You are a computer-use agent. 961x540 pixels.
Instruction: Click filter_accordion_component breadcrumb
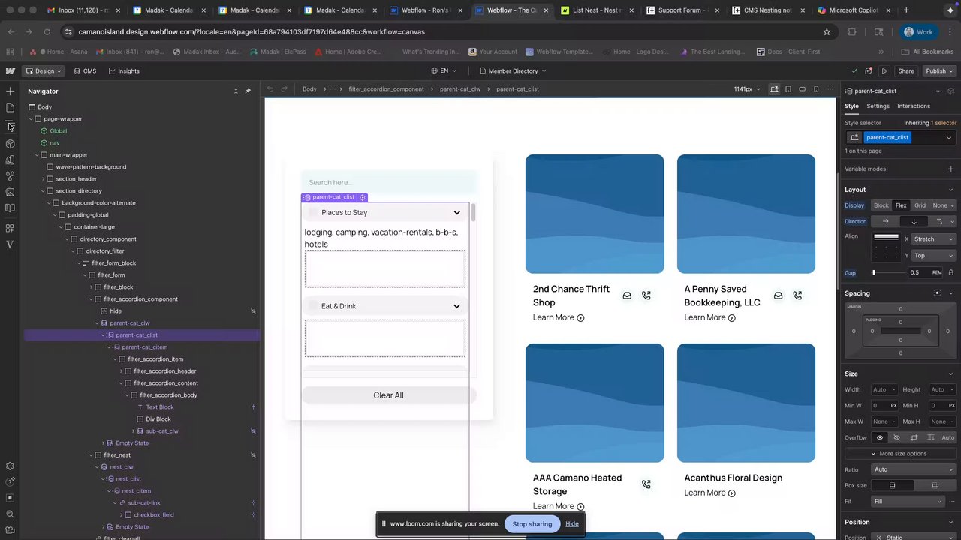tap(386, 89)
